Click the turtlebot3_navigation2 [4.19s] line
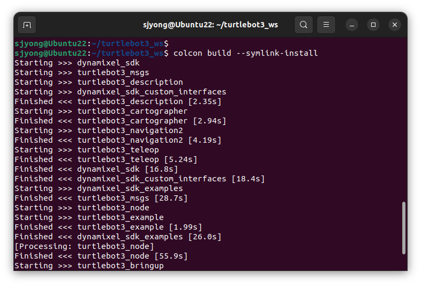 (118, 140)
